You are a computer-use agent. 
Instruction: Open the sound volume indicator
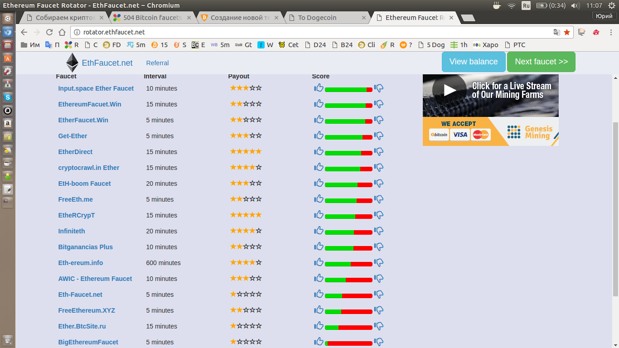pyautogui.click(x=575, y=5)
